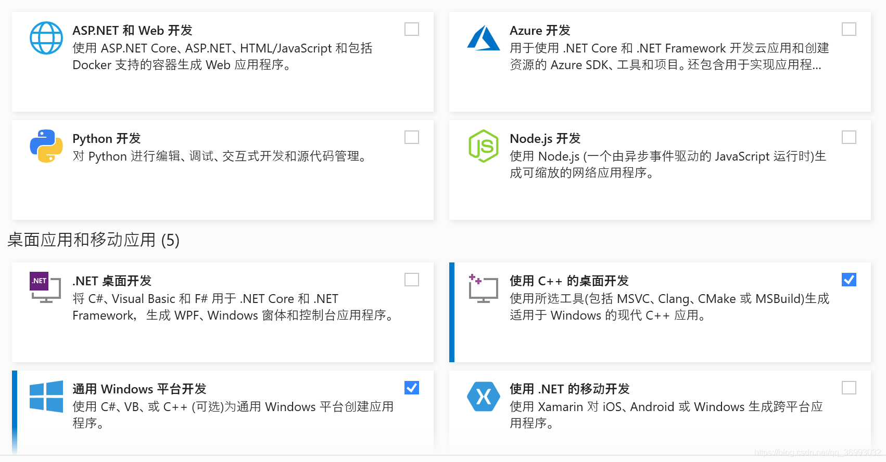Click the Xamarin X icon

[484, 397]
